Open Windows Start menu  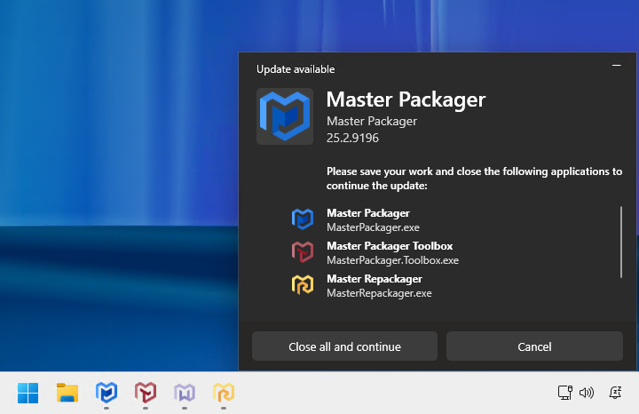28,393
